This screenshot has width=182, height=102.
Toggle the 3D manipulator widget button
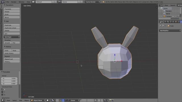60,100
